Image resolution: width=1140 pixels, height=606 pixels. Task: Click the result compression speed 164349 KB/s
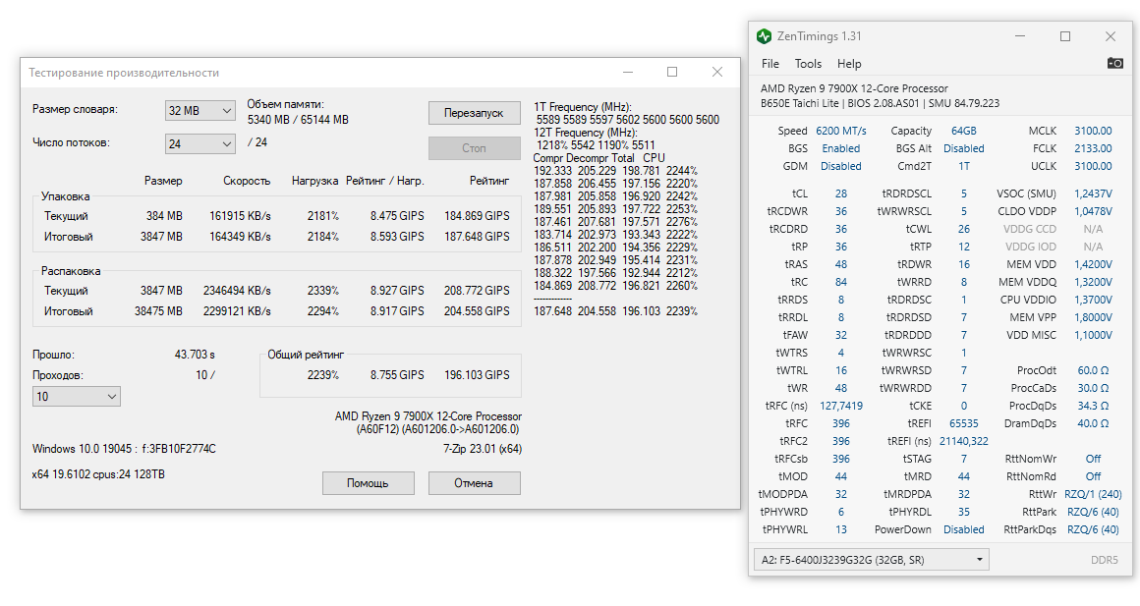[x=240, y=237]
